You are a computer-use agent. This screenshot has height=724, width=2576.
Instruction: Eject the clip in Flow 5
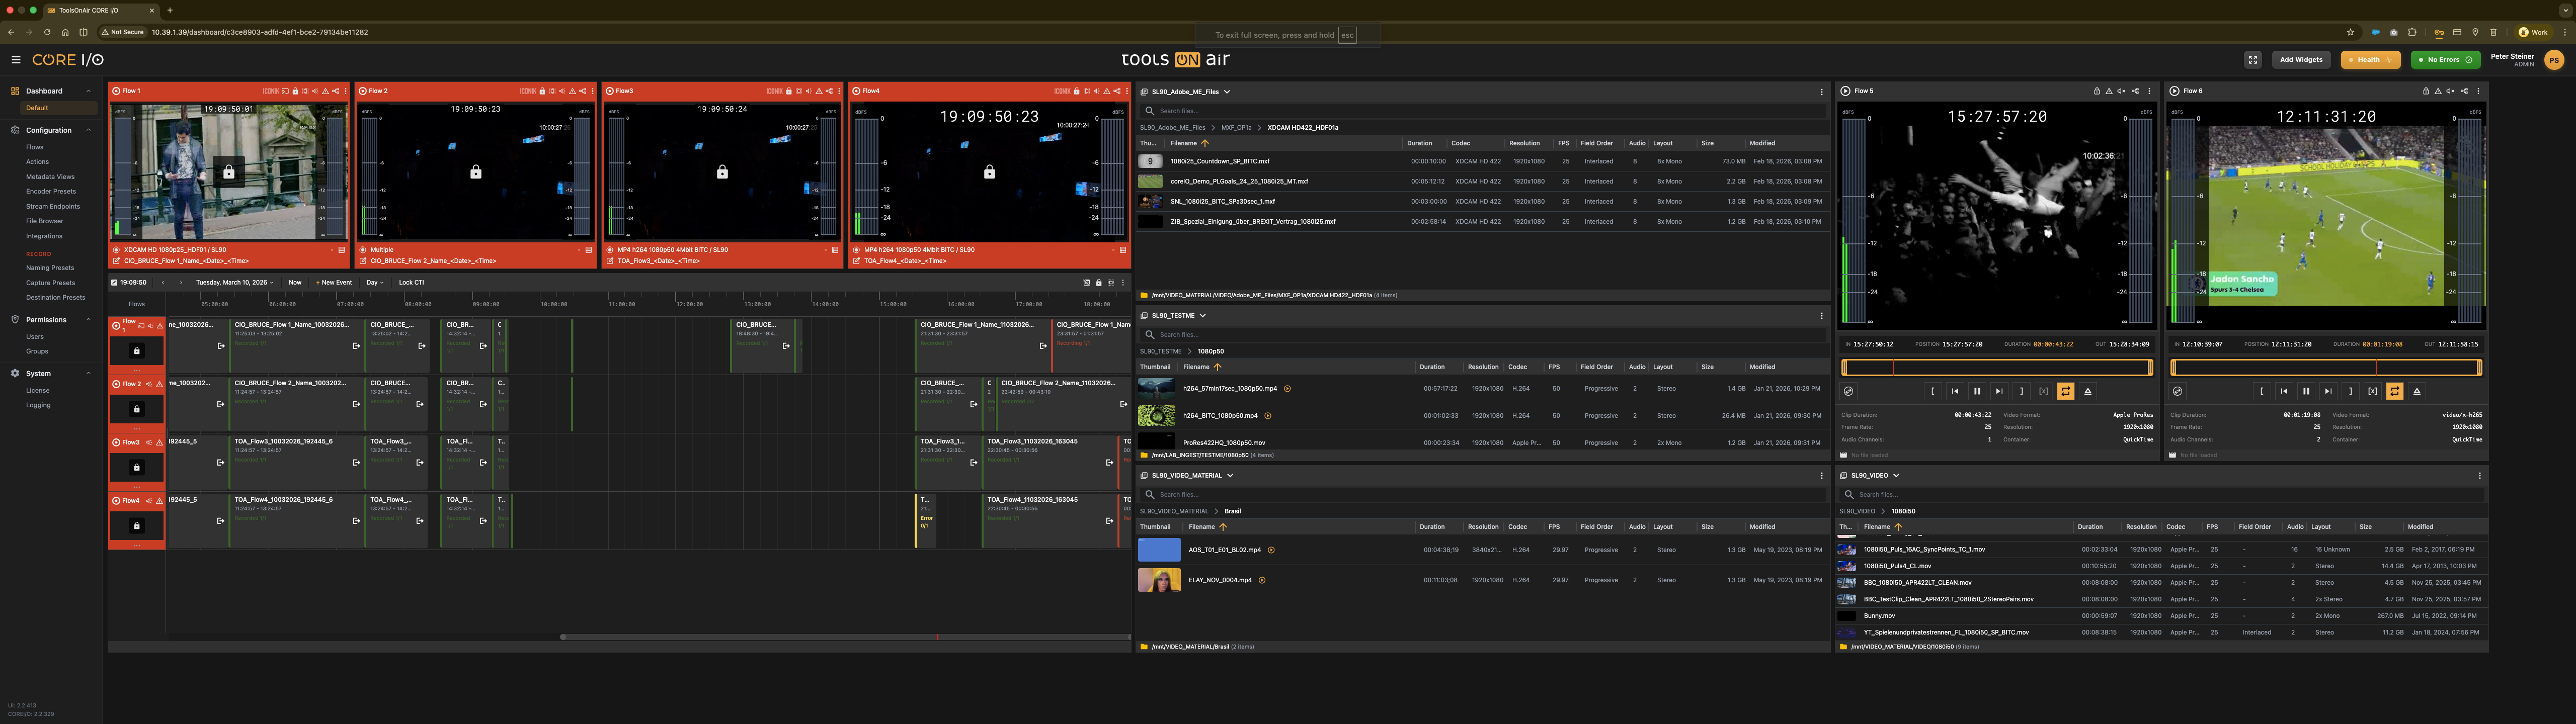coord(2088,391)
